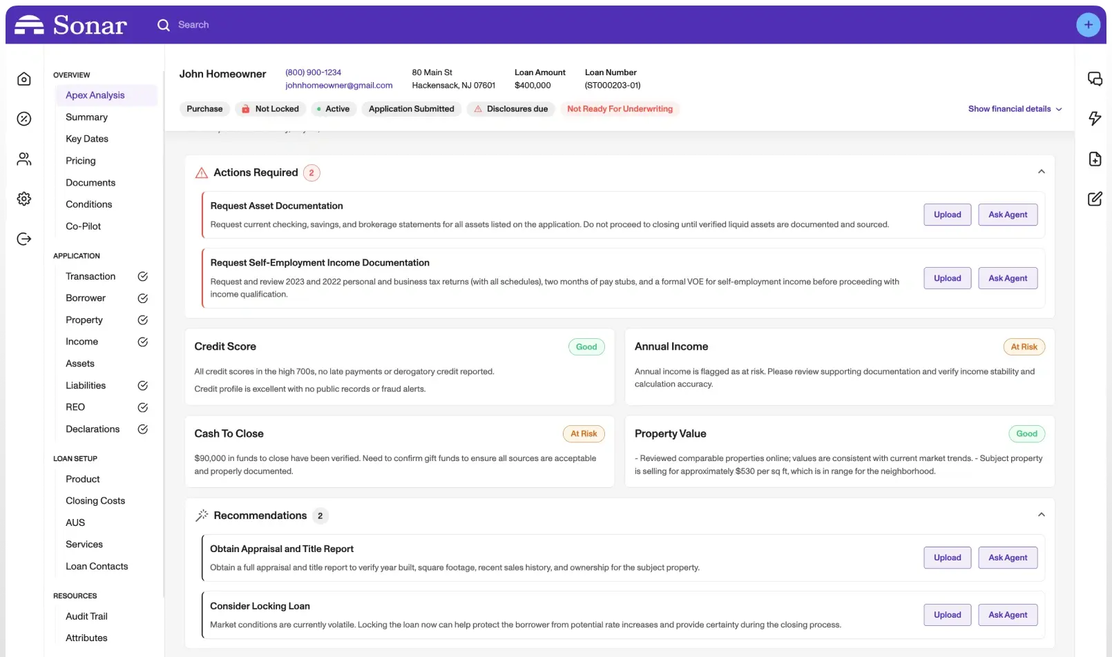This screenshot has width=1112, height=657.
Task: Open the percent rates icon in left rail
Action: pyautogui.click(x=24, y=119)
